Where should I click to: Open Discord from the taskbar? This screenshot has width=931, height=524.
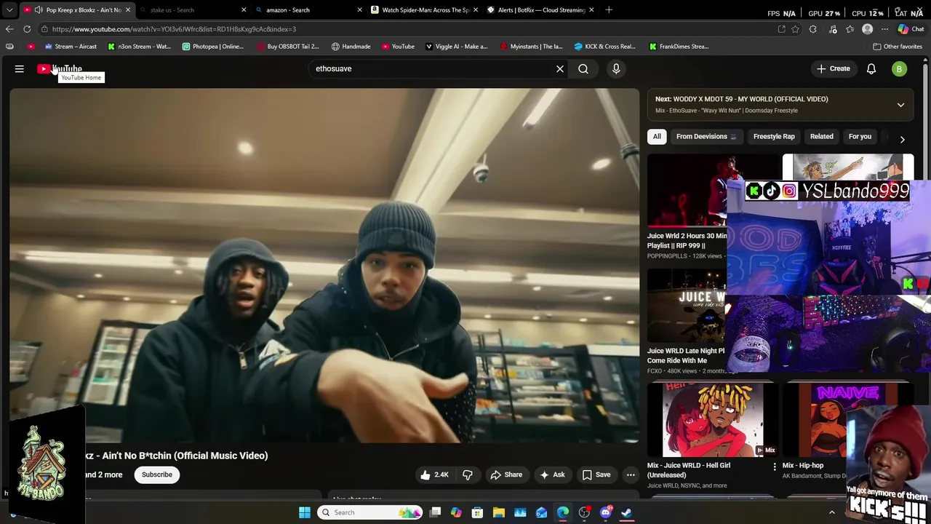coord(606,512)
